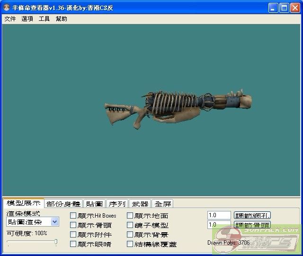
Task: Open the 文件 menu
Action: (x=10, y=19)
